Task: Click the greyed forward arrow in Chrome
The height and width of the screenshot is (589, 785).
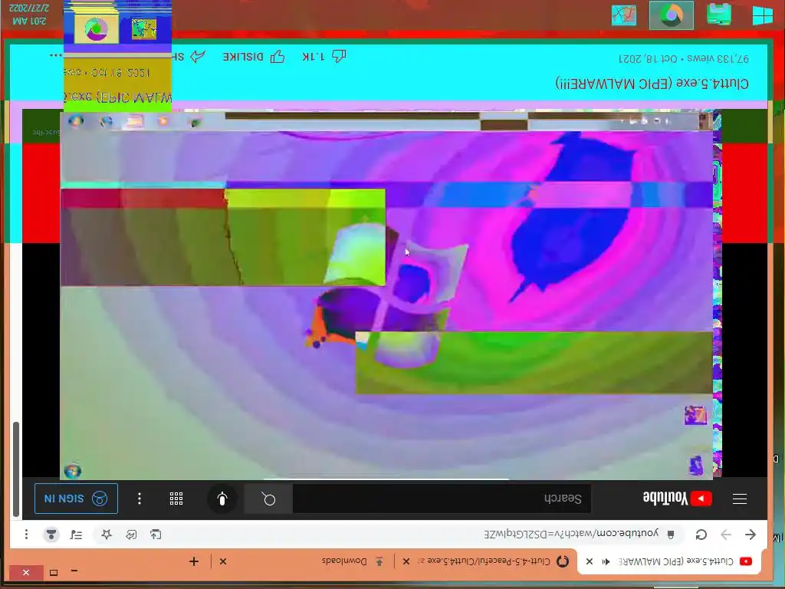Action: coord(726,535)
